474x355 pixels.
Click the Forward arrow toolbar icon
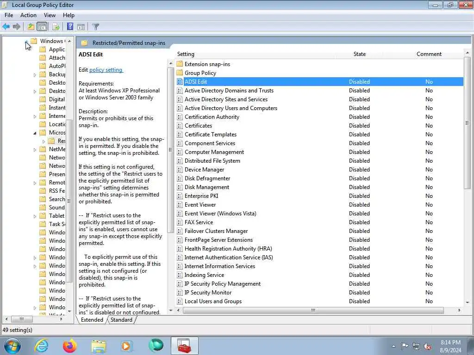coord(16,26)
